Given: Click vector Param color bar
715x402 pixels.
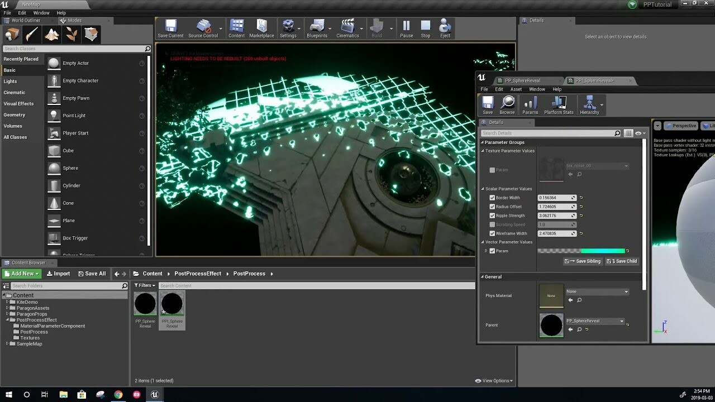Looking at the screenshot, I should click(581, 251).
